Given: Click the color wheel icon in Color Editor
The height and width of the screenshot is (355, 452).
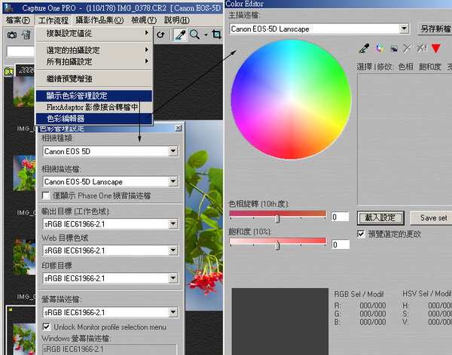Looking at the screenshot, I should 380,48.
